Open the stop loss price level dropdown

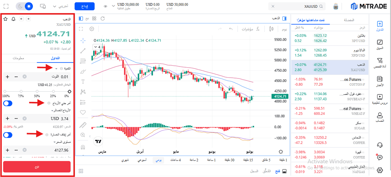63,142
